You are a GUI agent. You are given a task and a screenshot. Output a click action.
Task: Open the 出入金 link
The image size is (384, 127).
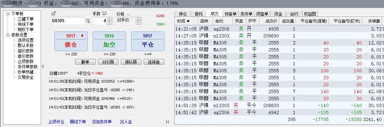click(x=126, y=122)
